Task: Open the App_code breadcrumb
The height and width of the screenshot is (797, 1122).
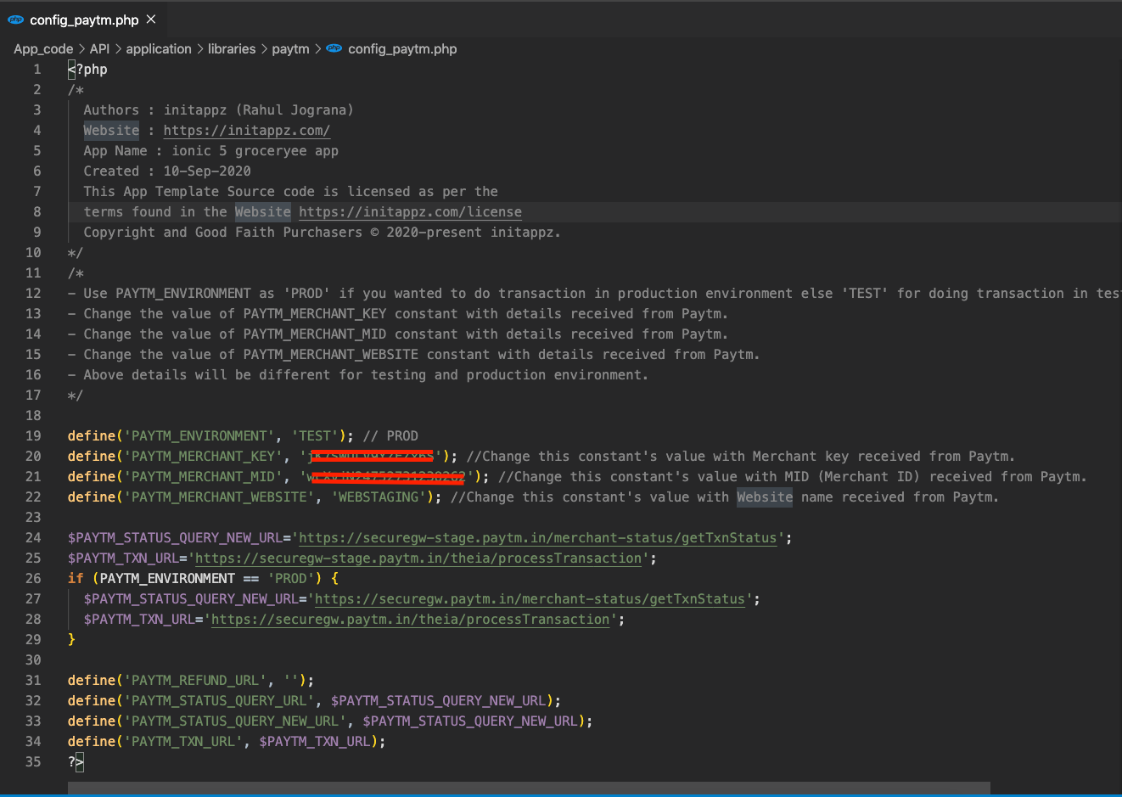Action: coord(43,49)
